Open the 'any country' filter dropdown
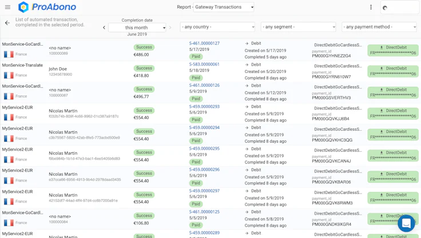421x238 pixels. (x=217, y=27)
